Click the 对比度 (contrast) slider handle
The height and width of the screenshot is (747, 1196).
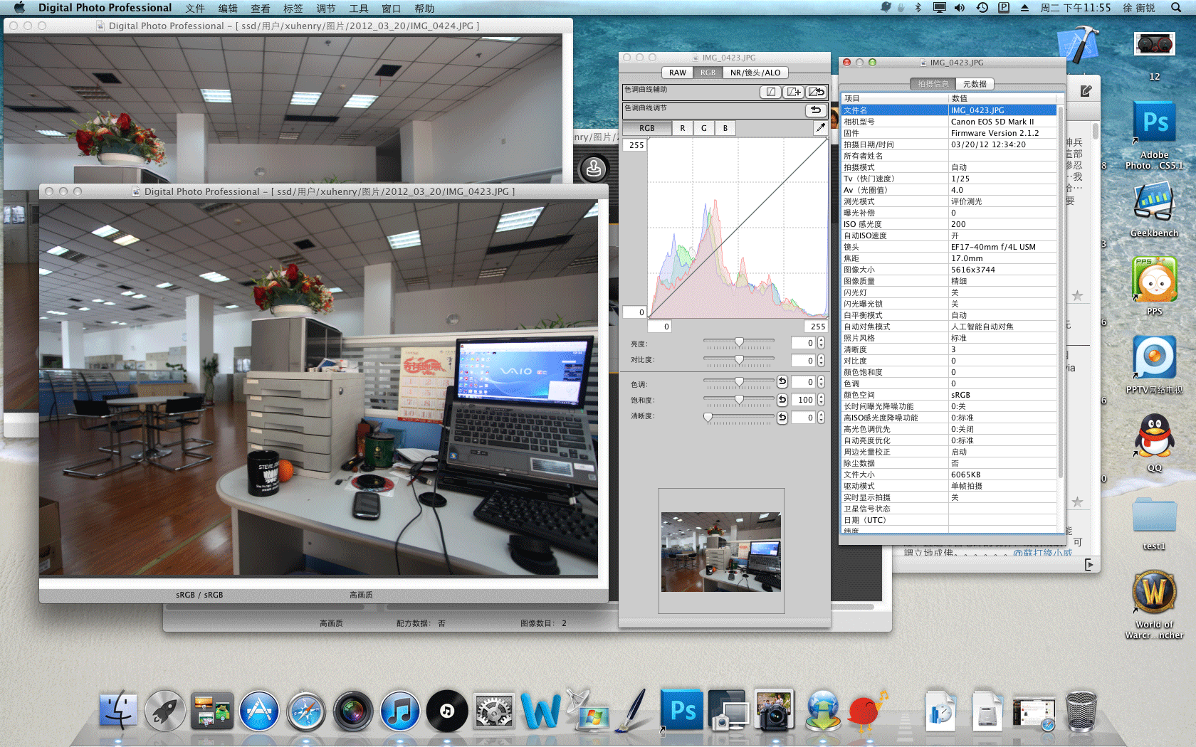739,360
